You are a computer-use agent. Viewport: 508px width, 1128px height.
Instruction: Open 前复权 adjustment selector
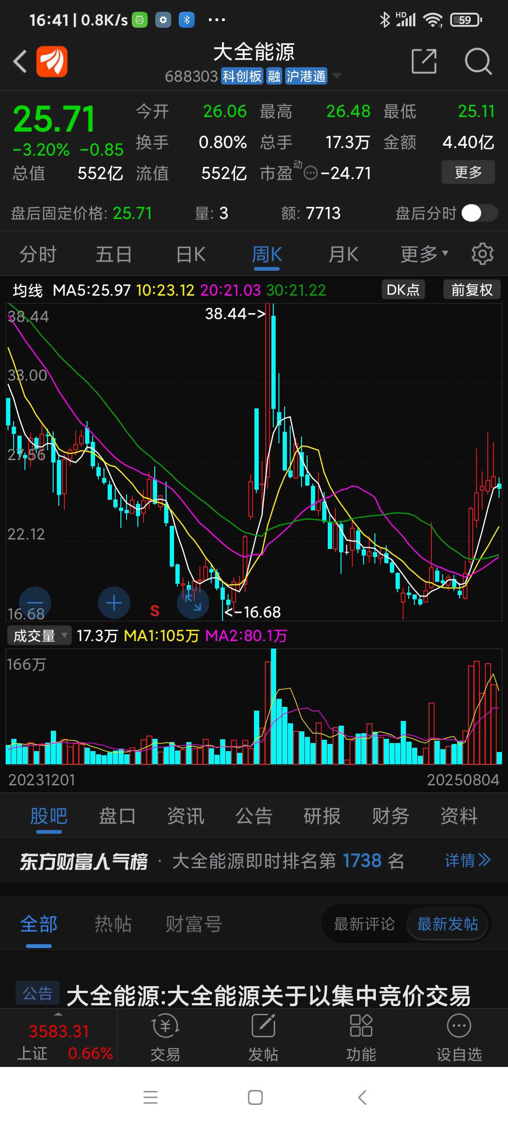tap(472, 290)
